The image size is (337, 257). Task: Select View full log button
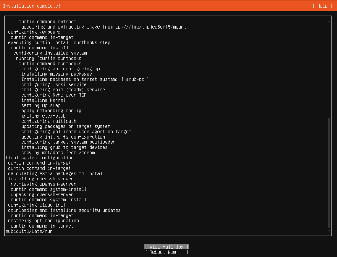point(166,247)
